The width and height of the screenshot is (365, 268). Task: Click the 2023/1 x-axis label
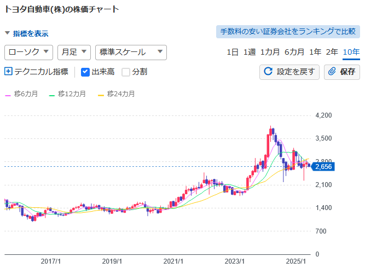pos(235,261)
